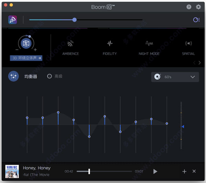Minimize window with yellow button

coord(11,5)
